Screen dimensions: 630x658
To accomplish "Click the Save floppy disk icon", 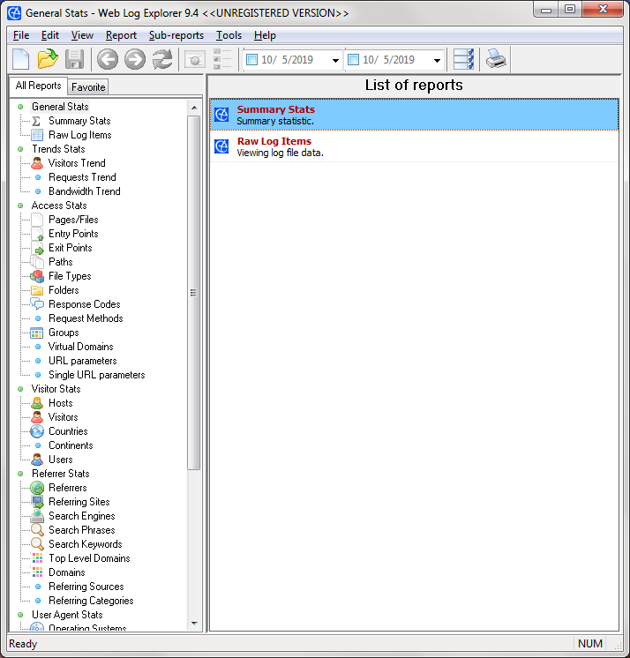I will [x=74, y=59].
